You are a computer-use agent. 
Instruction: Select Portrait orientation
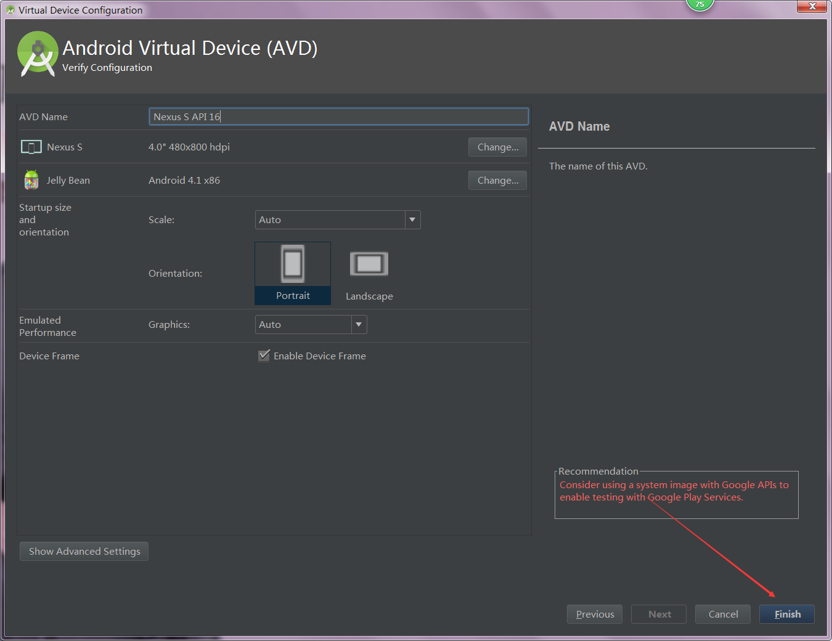293,273
